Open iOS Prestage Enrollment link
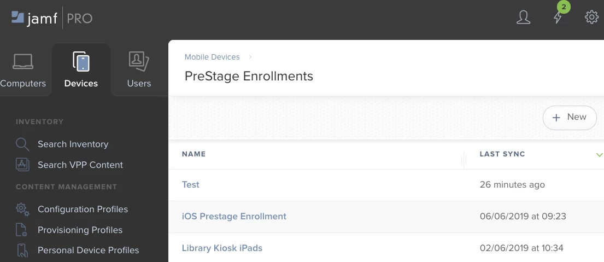 (x=234, y=216)
